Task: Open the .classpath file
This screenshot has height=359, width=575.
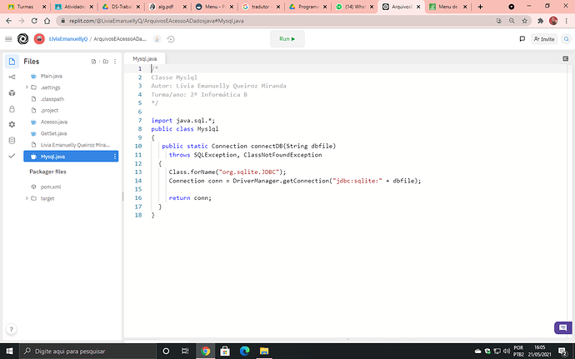Action: (x=52, y=99)
